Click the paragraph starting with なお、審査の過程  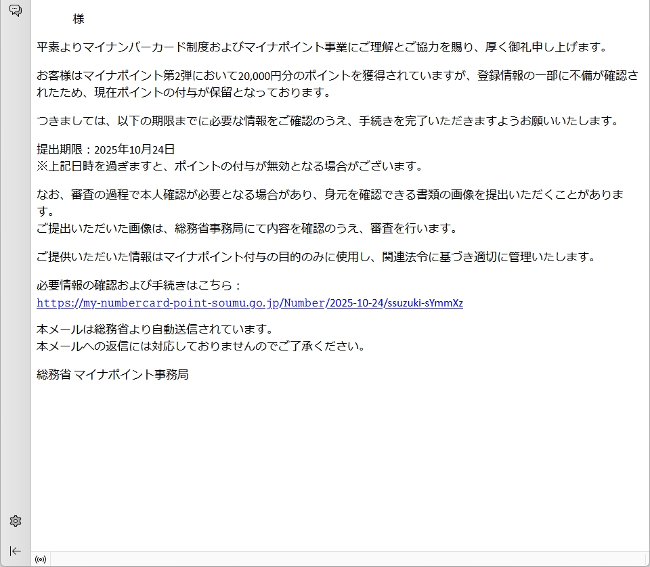[x=330, y=195]
